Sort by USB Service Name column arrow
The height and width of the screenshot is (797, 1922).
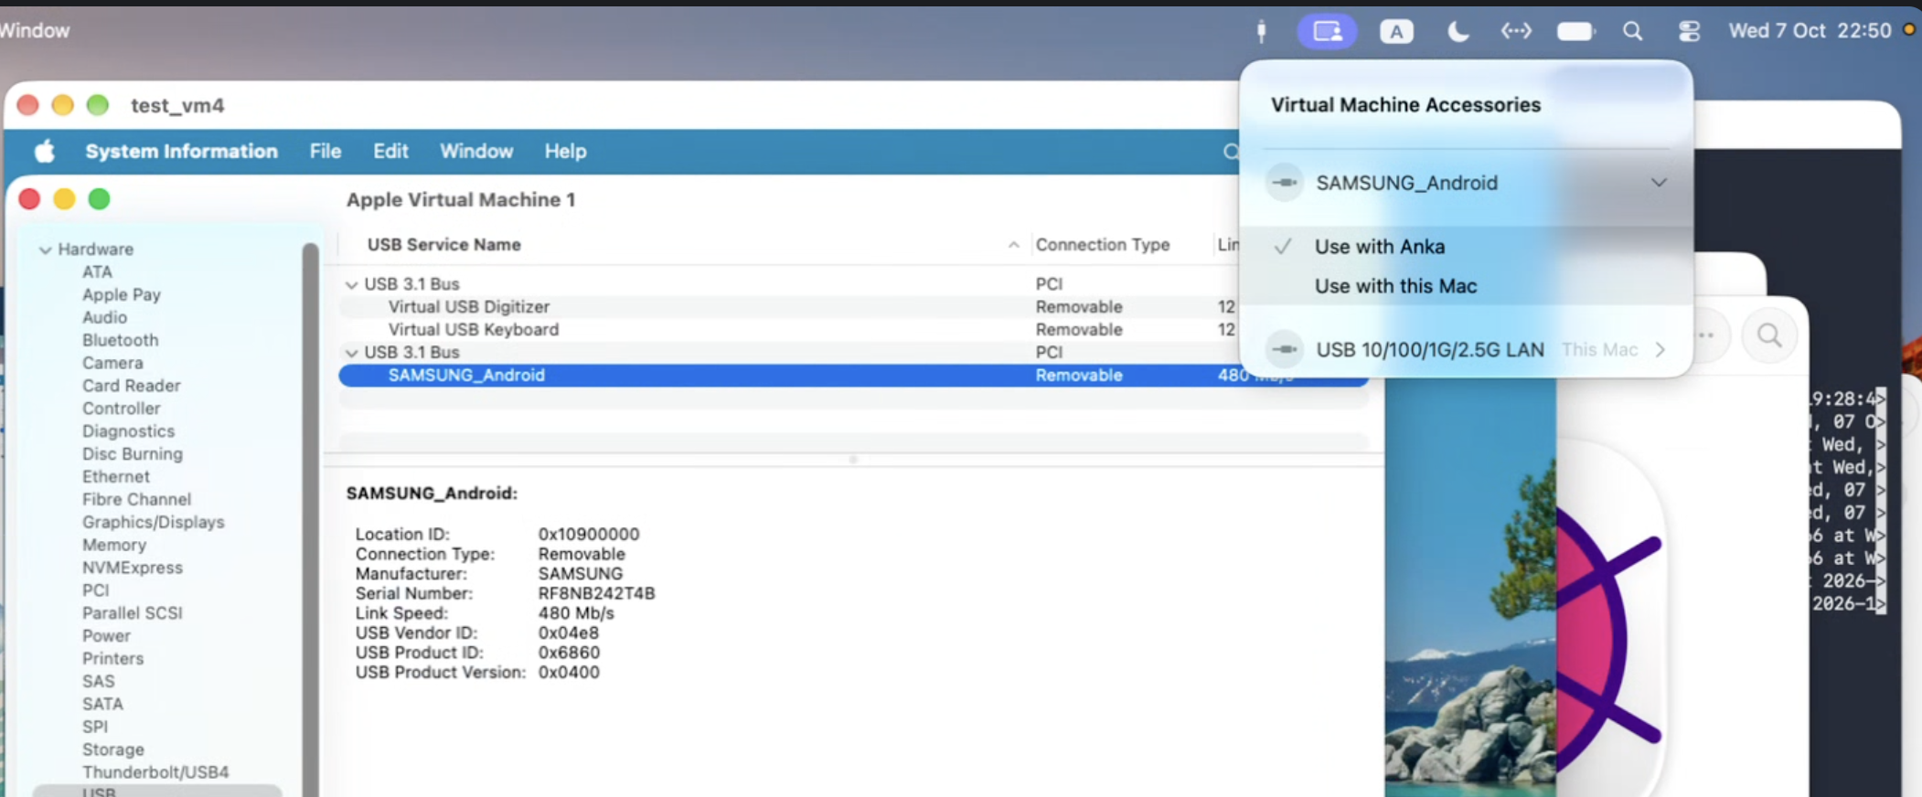[1013, 245]
